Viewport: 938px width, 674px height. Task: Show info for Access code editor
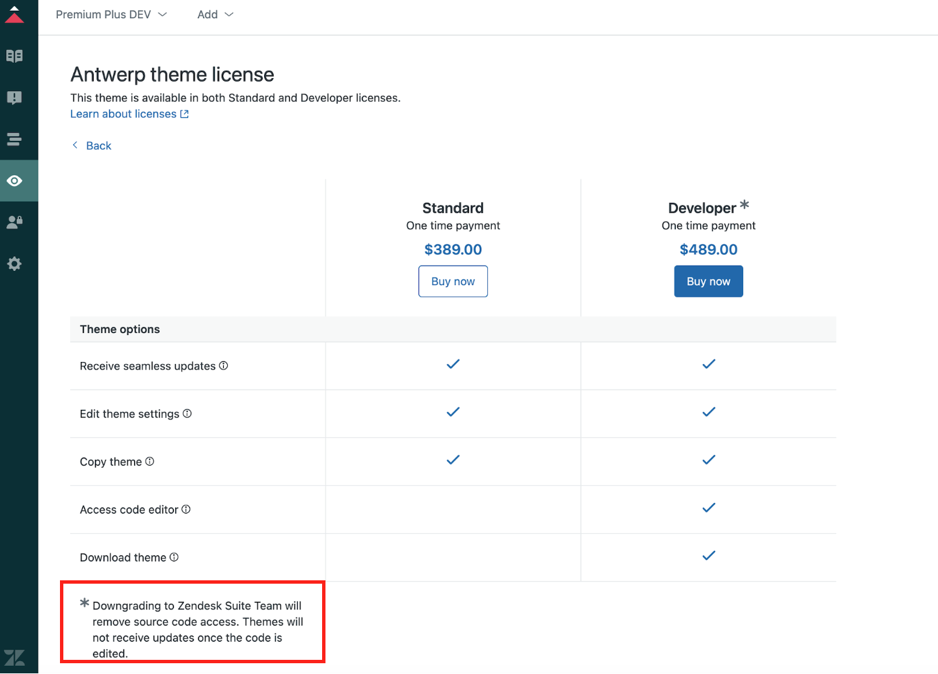click(186, 510)
